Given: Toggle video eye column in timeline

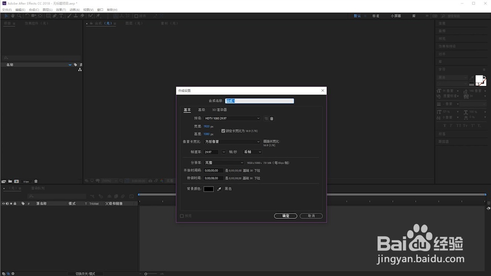Looking at the screenshot, I should [x=3, y=203].
